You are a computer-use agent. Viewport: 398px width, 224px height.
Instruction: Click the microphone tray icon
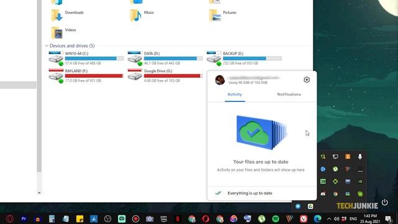coord(360,156)
